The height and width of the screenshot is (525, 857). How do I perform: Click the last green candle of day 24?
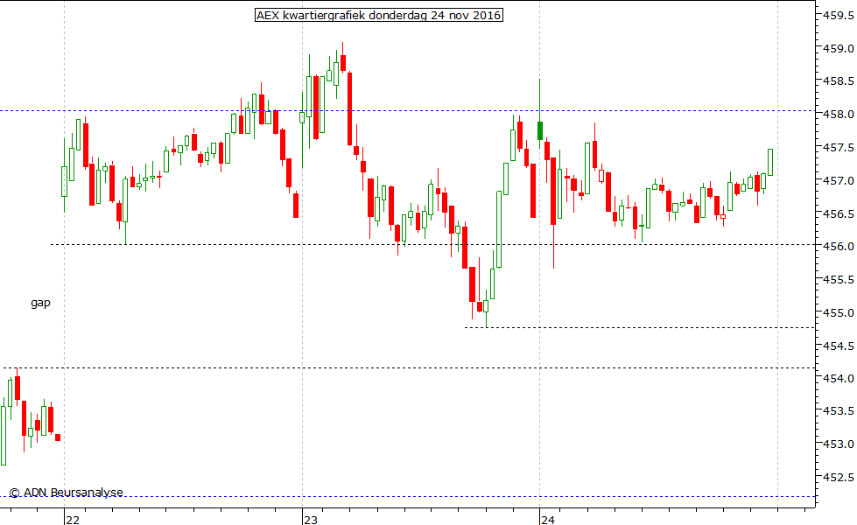pos(770,162)
